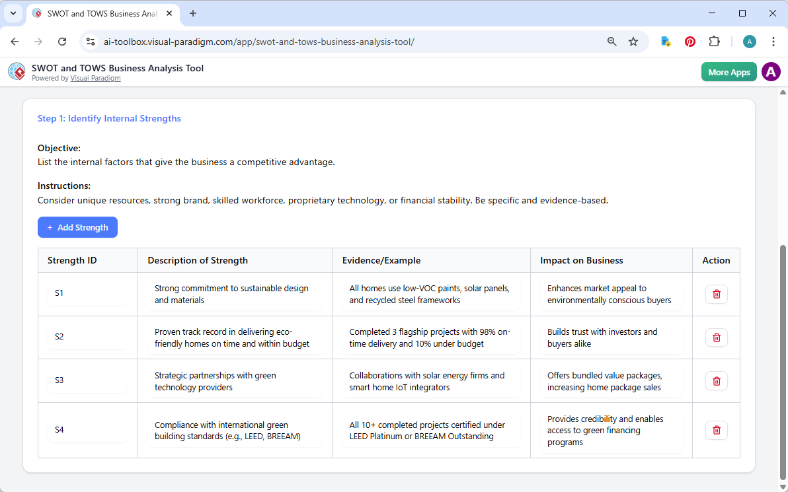Open Chrome's three-dot menu

click(773, 41)
